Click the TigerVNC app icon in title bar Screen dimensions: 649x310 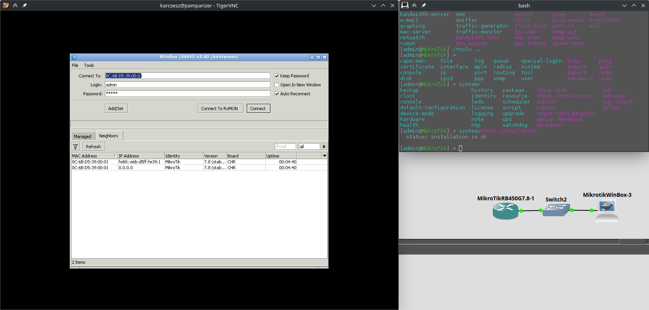[x=6, y=5]
